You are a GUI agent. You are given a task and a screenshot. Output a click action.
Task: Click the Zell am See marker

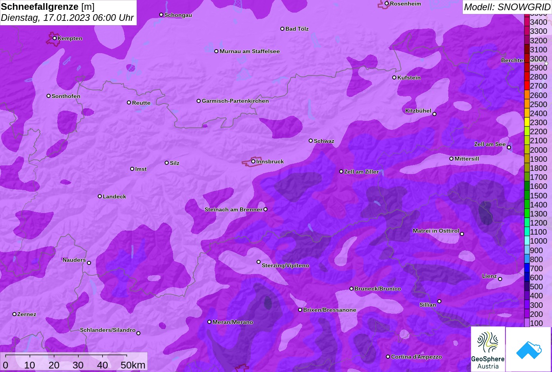[x=509, y=147]
